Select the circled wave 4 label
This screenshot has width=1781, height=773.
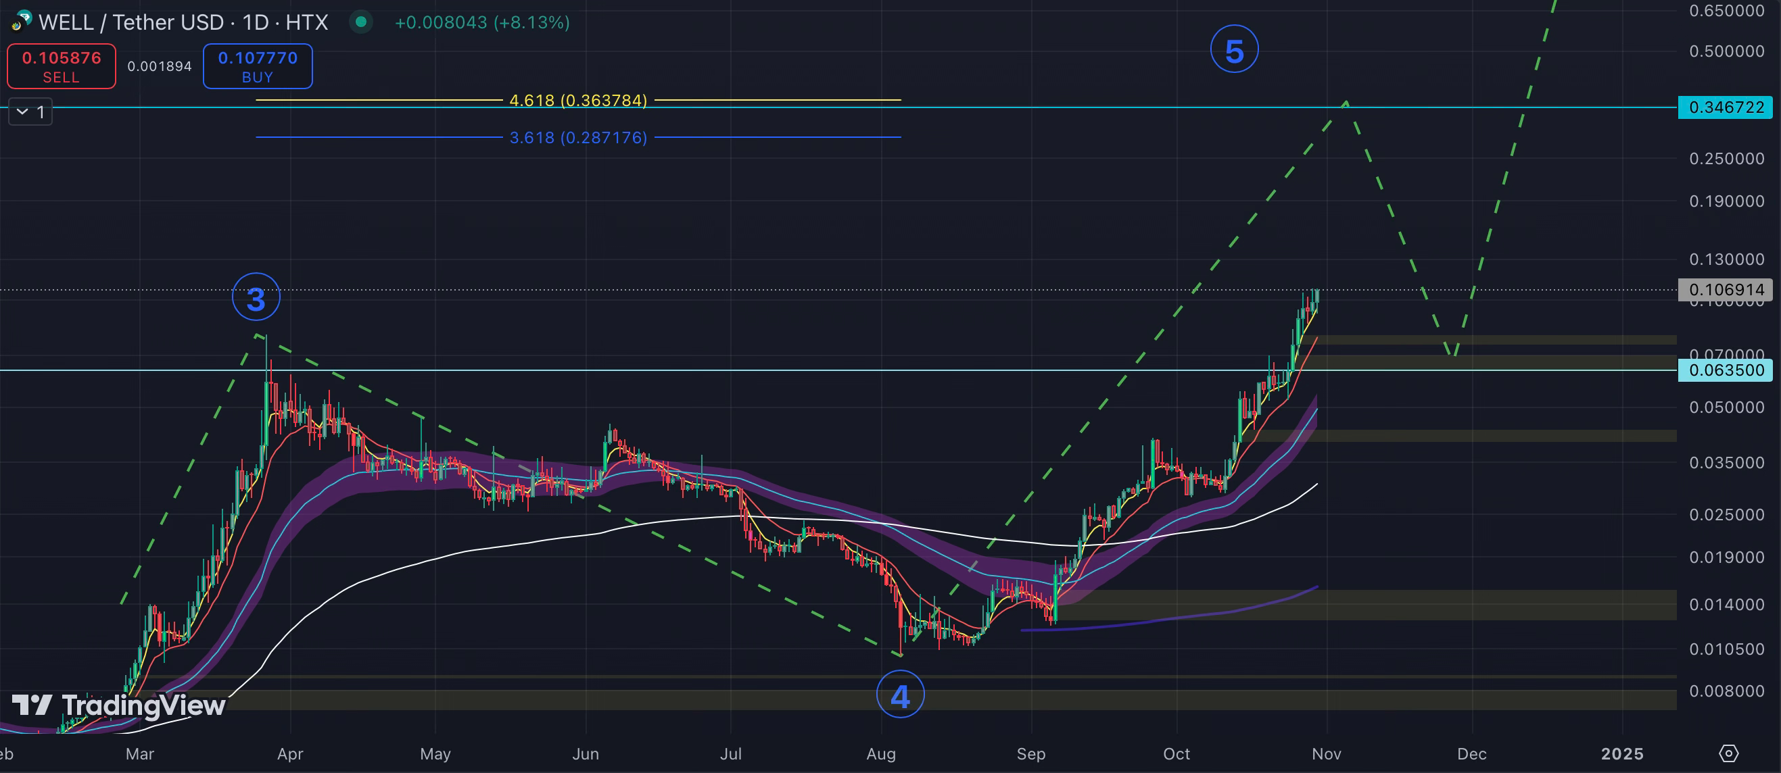[x=899, y=695]
